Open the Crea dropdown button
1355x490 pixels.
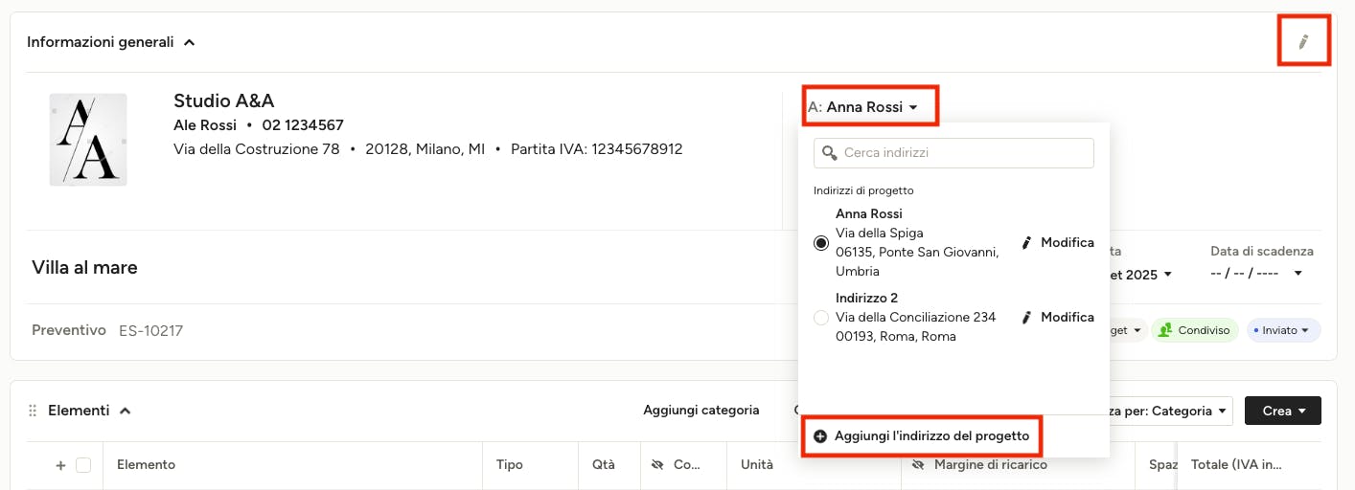coord(1283,411)
